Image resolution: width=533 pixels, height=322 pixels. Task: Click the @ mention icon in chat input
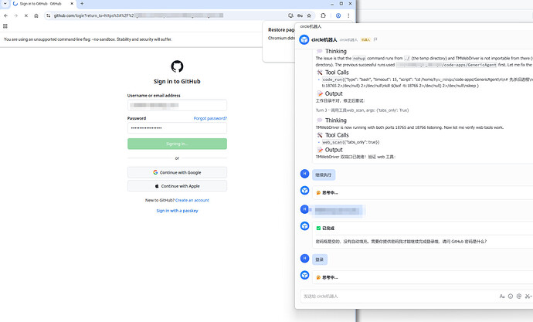(x=519, y=297)
